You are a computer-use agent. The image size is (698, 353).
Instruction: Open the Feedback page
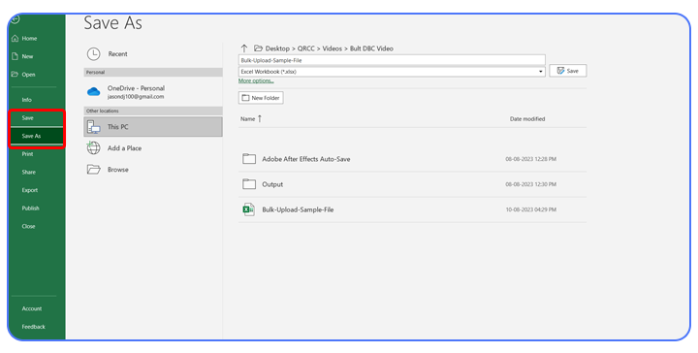[x=33, y=327]
